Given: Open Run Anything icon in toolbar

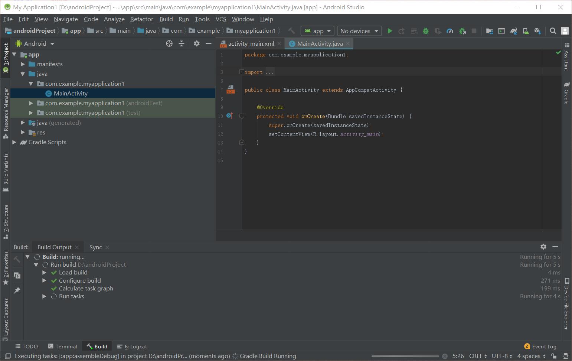Looking at the screenshot, I should click(x=501, y=31).
